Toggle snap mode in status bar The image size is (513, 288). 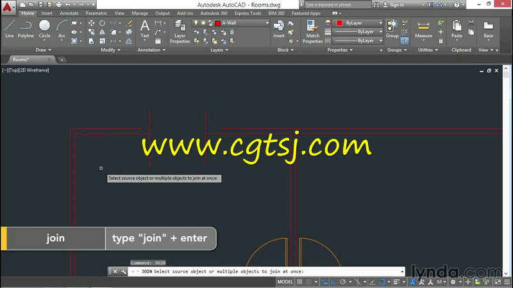point(308,282)
